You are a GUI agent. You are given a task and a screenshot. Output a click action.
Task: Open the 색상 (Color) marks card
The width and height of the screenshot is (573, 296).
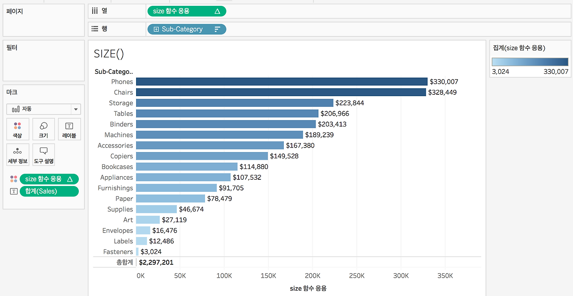(x=17, y=129)
